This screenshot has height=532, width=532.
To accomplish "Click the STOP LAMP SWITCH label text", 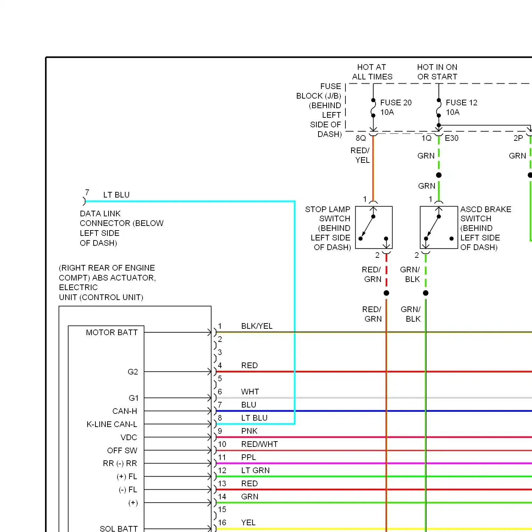I will click(x=328, y=228).
